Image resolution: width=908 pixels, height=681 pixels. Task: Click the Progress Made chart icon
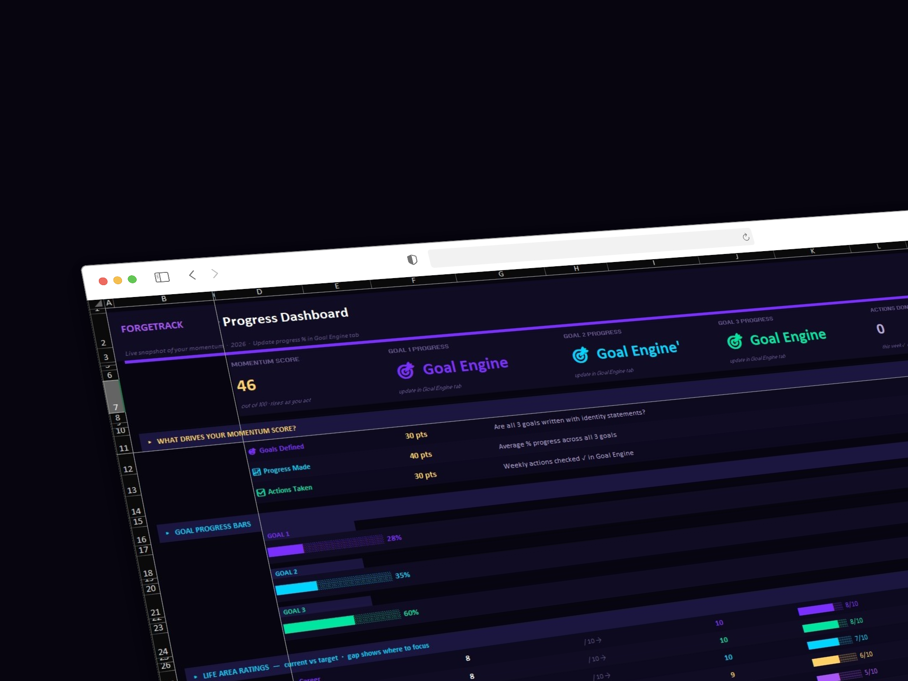coord(256,471)
